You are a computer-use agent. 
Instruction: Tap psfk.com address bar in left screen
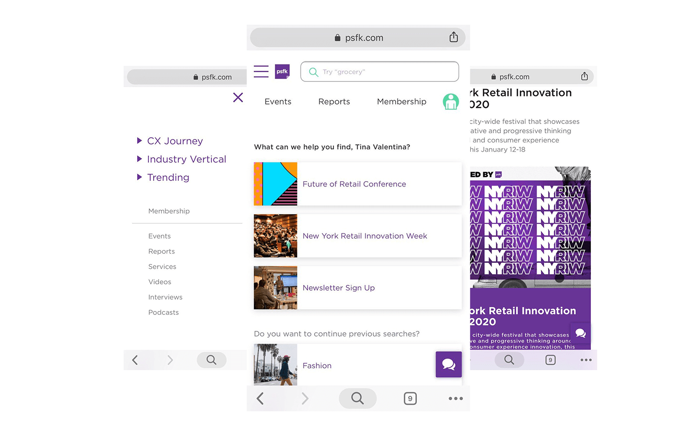(x=187, y=77)
